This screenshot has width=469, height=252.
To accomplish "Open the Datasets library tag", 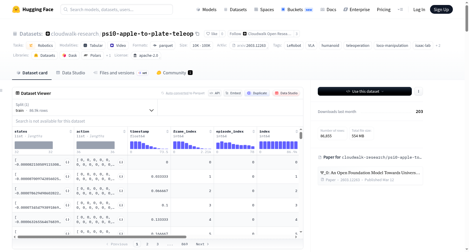I will point(45,55).
